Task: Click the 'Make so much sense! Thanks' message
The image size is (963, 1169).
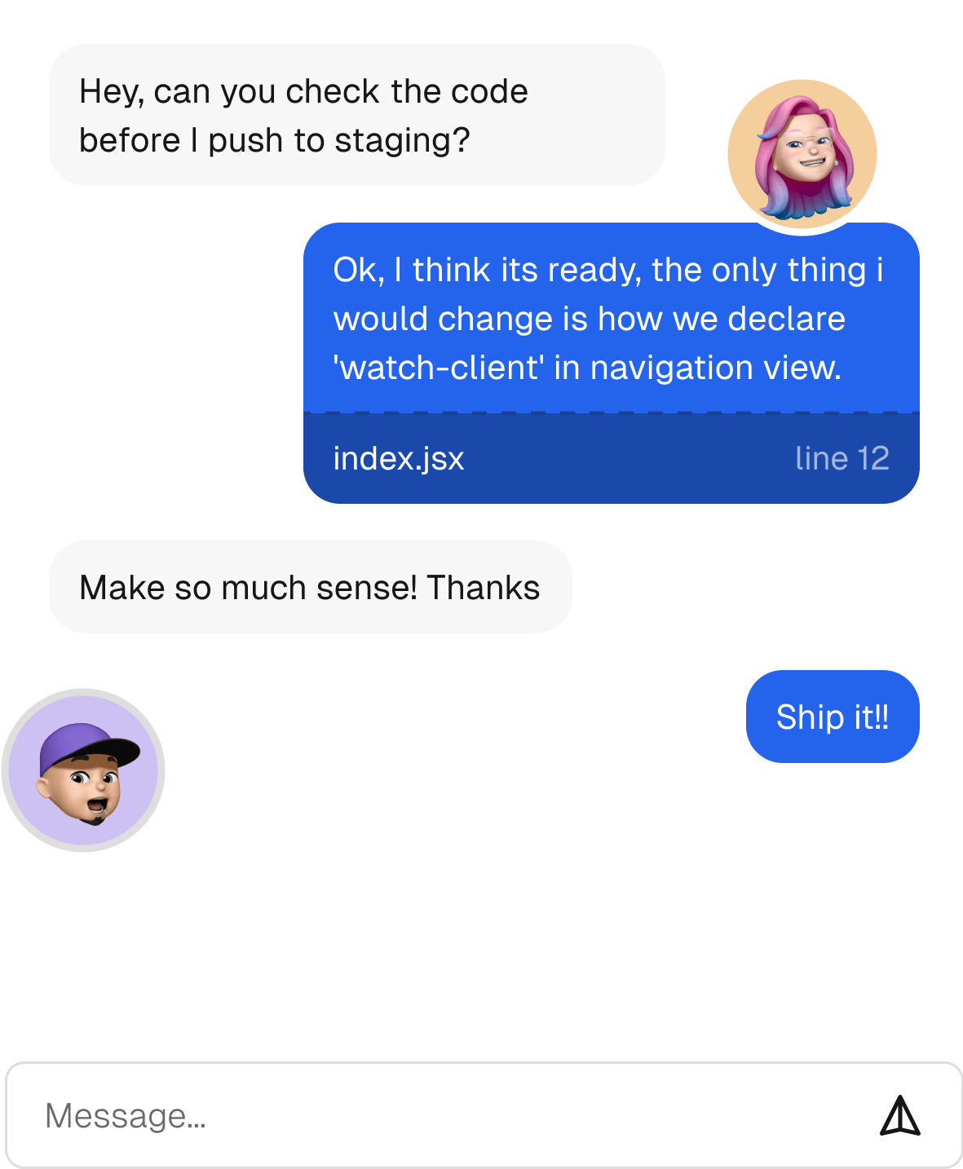Action: [310, 588]
